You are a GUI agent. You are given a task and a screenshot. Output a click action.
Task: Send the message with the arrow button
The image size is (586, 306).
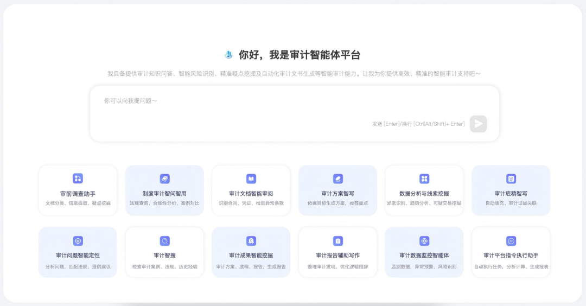479,124
